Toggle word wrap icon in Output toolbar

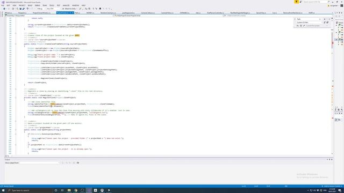pyautogui.click(x=78, y=163)
